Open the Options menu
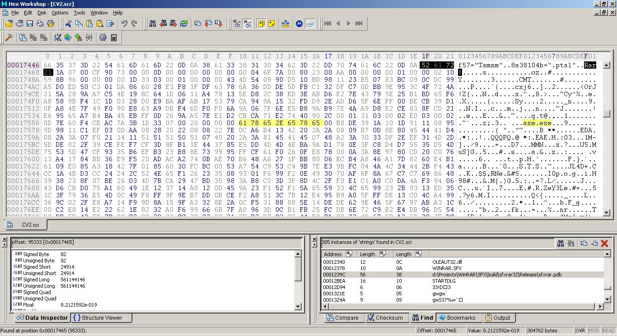The height and width of the screenshot is (336, 617). [60, 13]
